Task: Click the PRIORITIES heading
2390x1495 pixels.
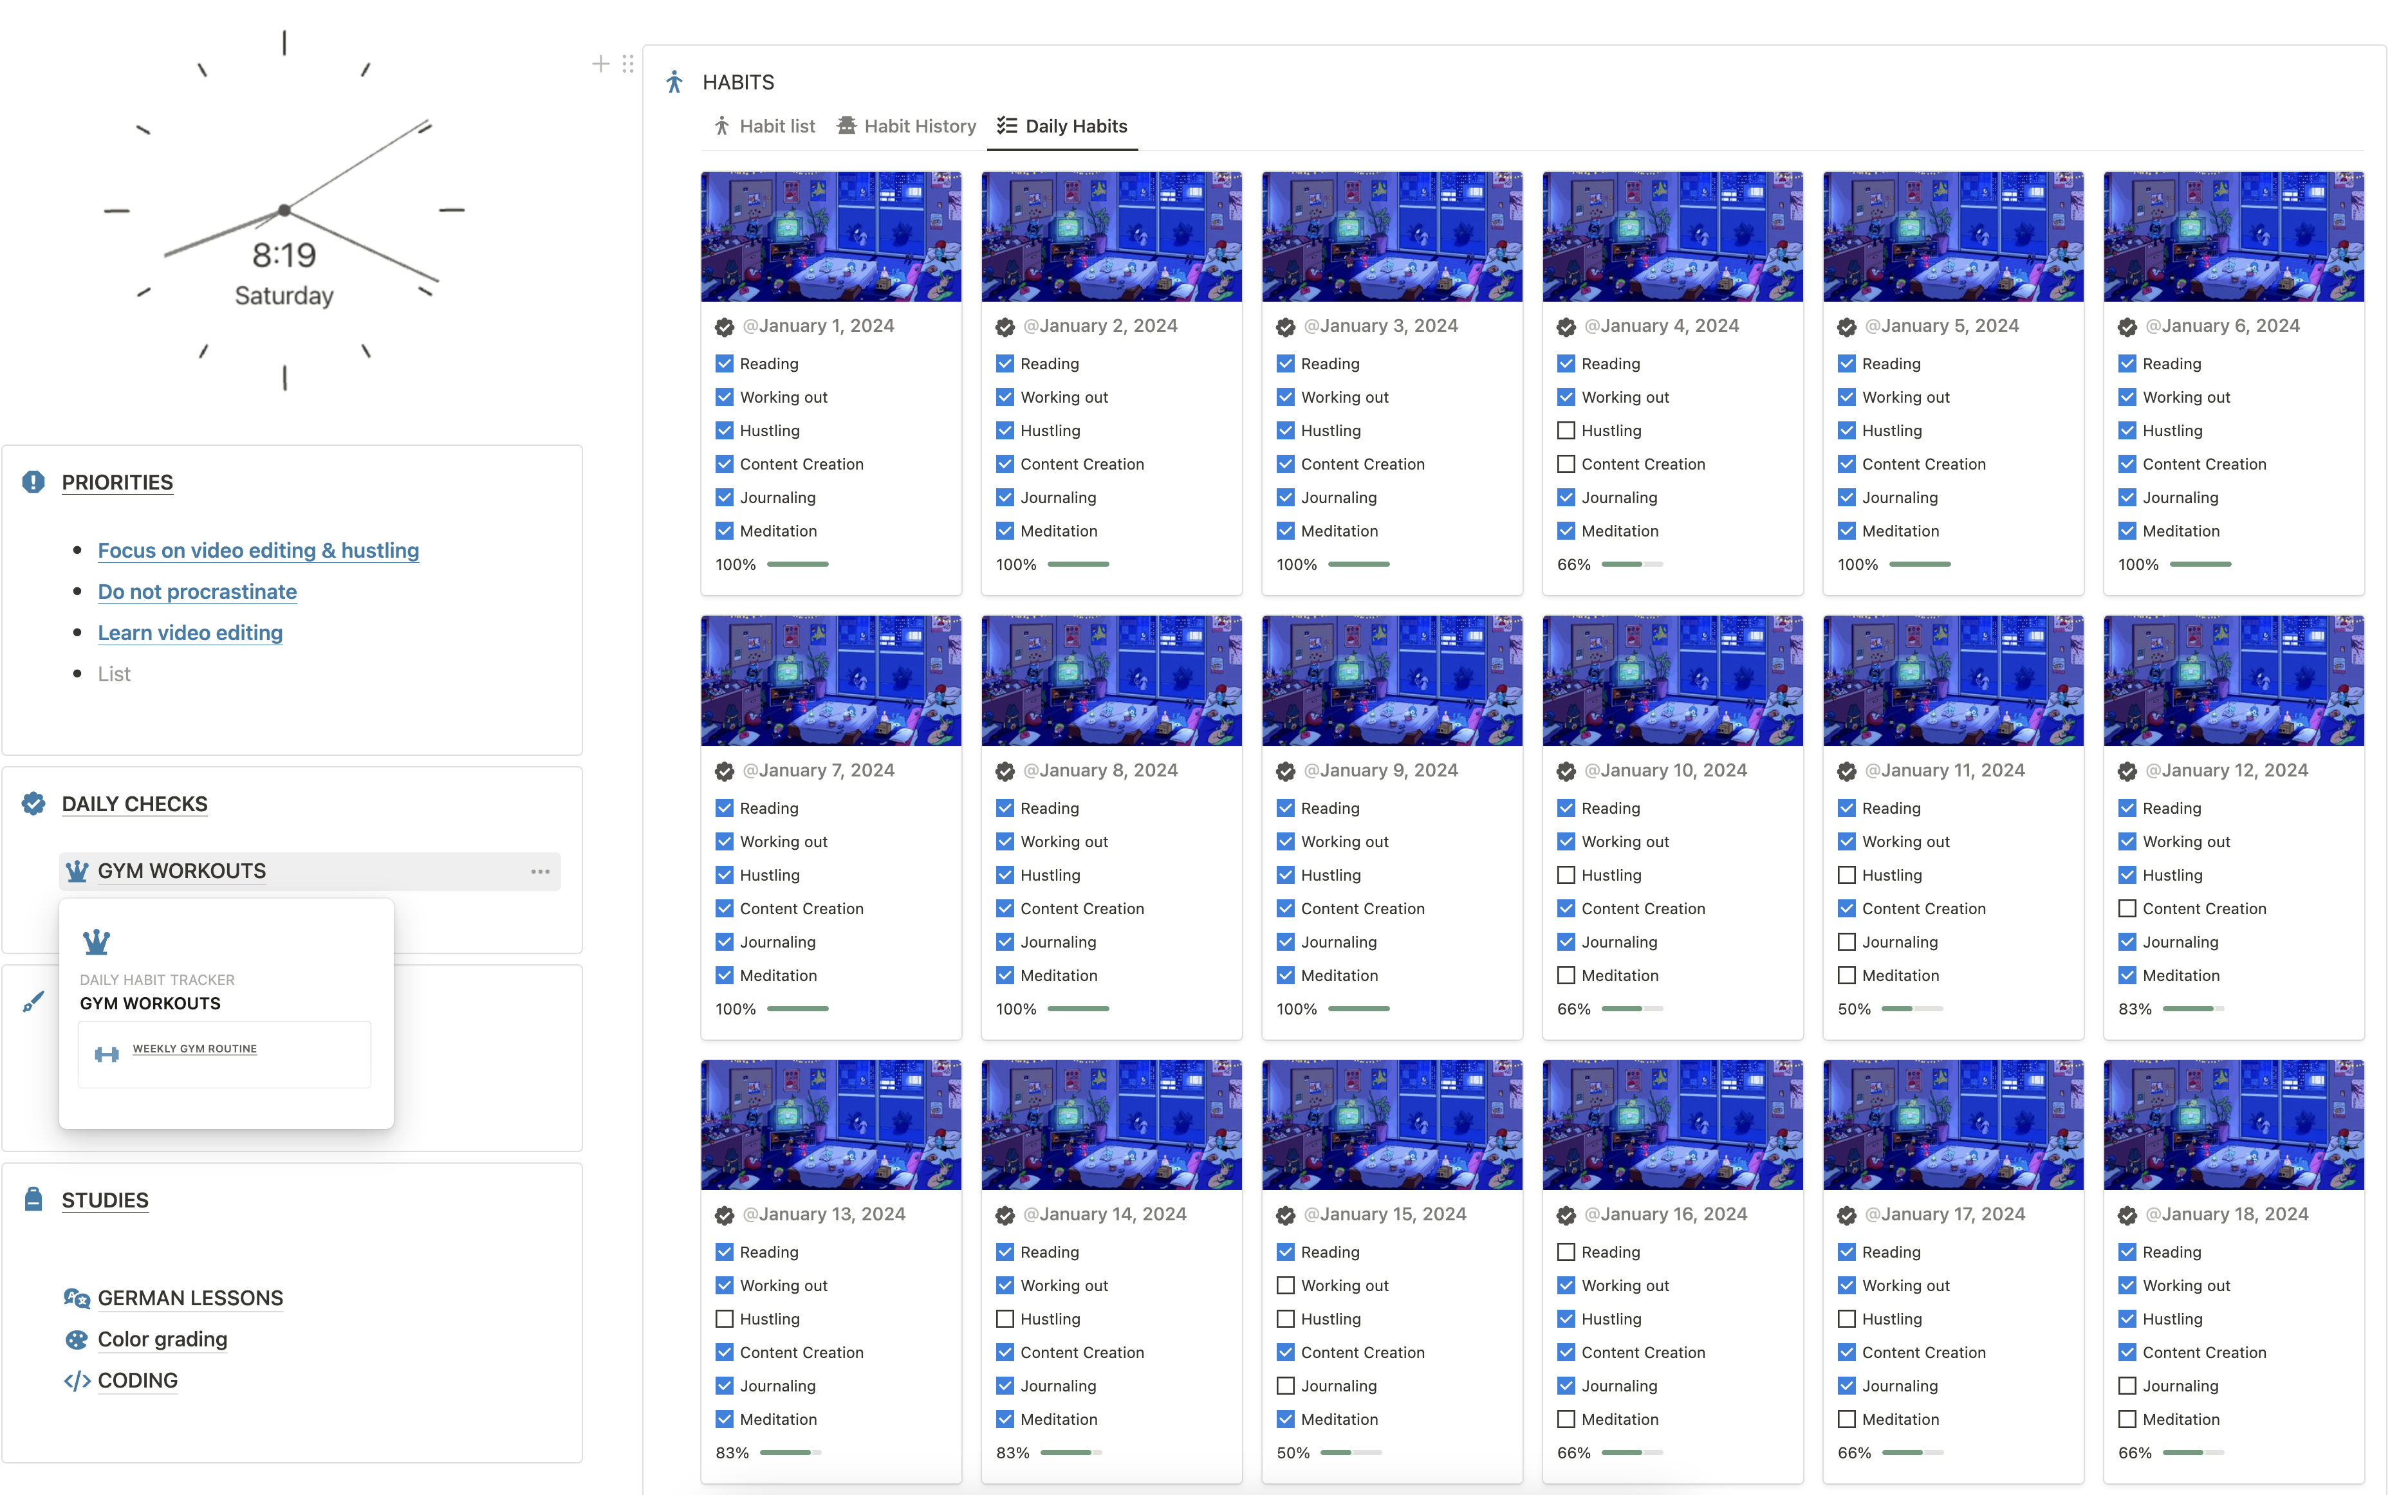Action: pyautogui.click(x=116, y=482)
